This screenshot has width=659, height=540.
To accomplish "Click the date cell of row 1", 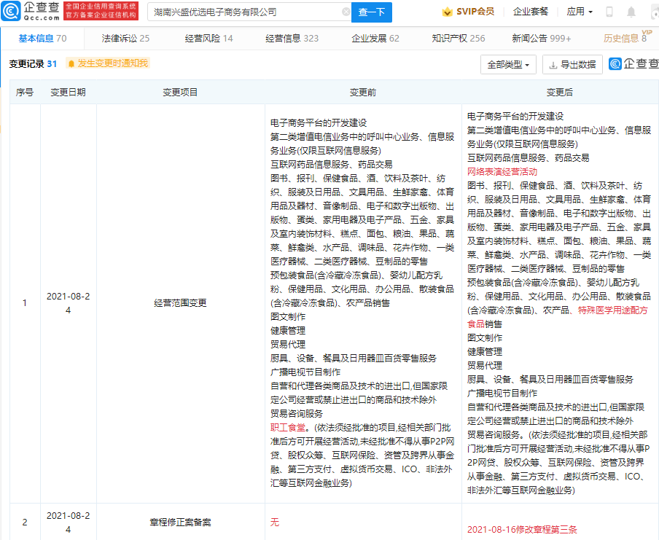I will coord(68,303).
